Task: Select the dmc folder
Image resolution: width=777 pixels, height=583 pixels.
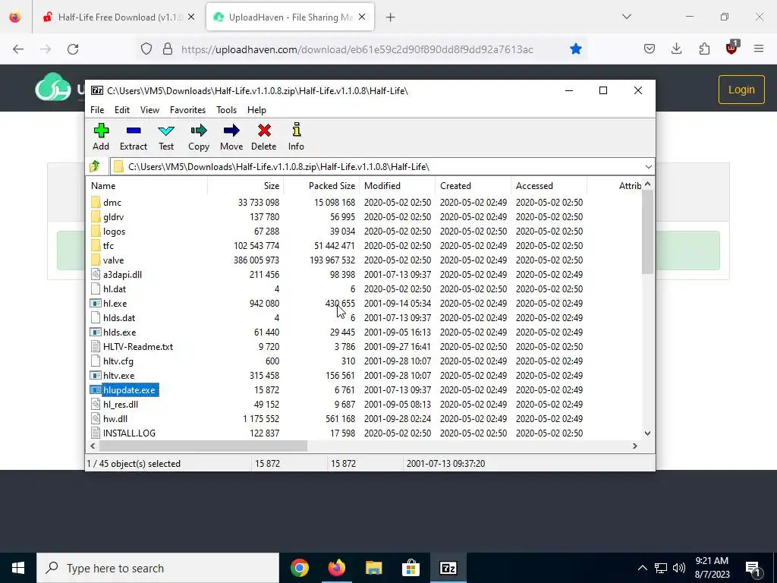Action: tap(112, 202)
